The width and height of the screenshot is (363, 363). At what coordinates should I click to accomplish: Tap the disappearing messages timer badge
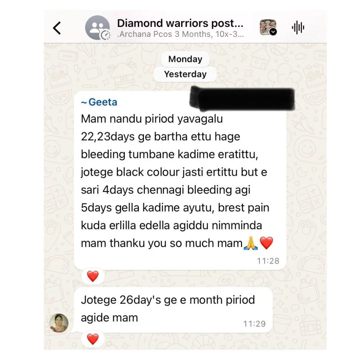(106, 35)
